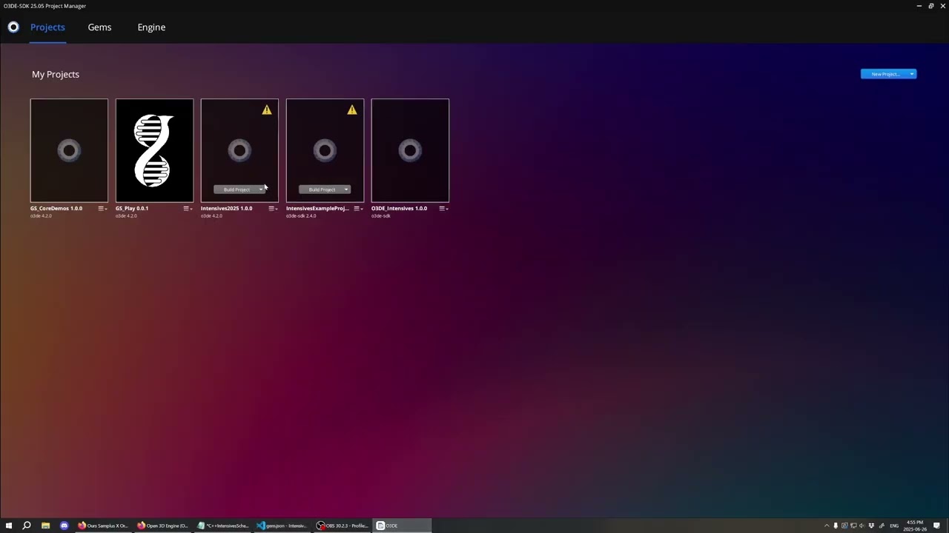Switch to Ours Samplus Firefox window
Image resolution: width=949 pixels, height=533 pixels.
[x=103, y=526]
